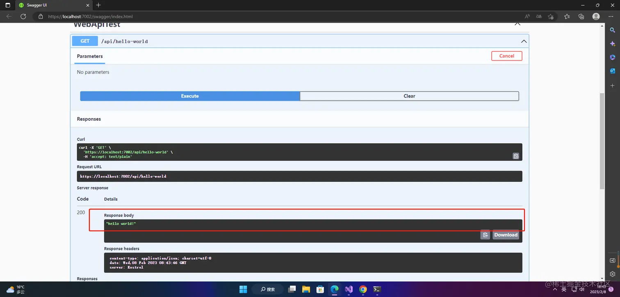The width and height of the screenshot is (620, 297).
Task: Click the response code 200
Action: pos(81,212)
